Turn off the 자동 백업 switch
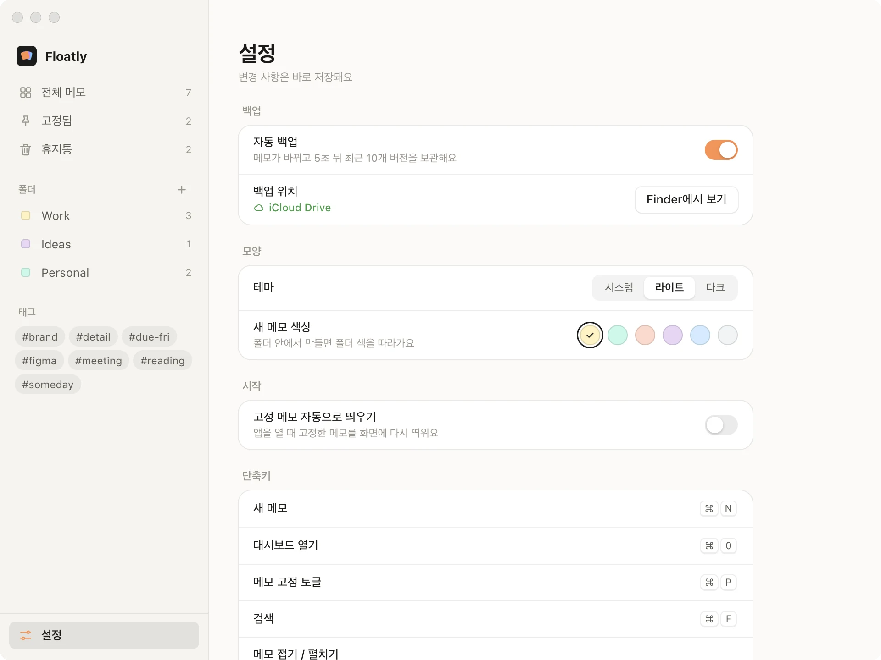 (721, 150)
